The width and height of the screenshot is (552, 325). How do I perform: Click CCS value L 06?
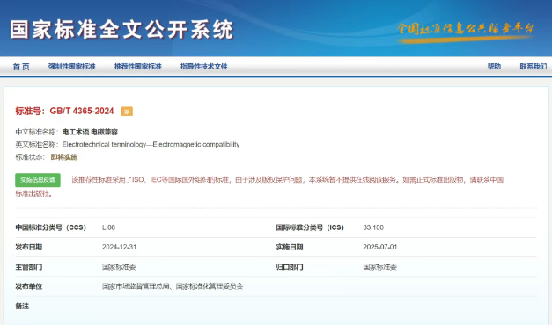coord(109,227)
